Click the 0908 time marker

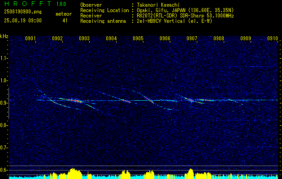[x=219, y=38]
